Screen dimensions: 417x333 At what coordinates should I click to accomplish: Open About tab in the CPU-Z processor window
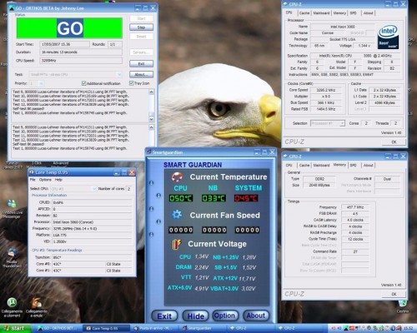368,13
